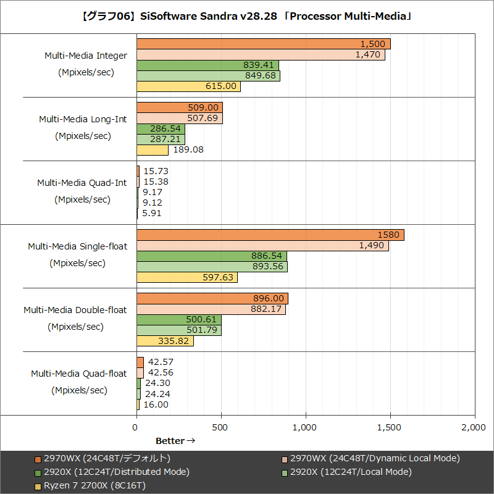This screenshot has height=494, width=494.
Task: Click the orange 2970WX default legend swatch
Action: (x=39, y=458)
